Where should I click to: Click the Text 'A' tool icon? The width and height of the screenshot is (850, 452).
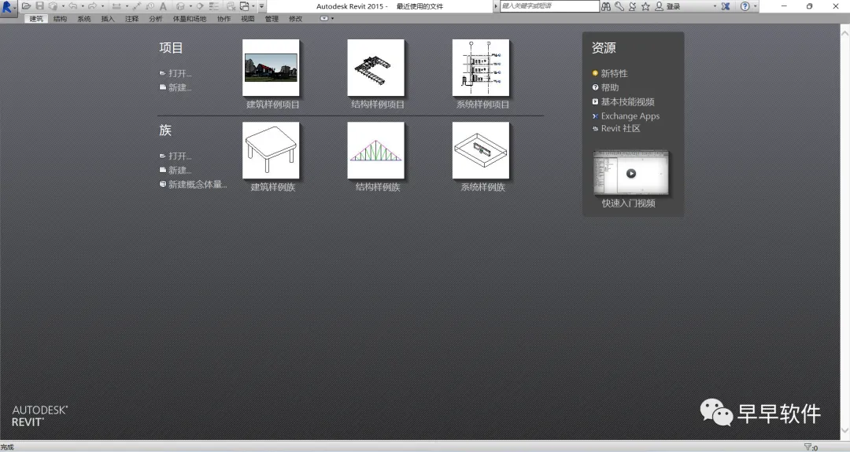[x=163, y=6]
